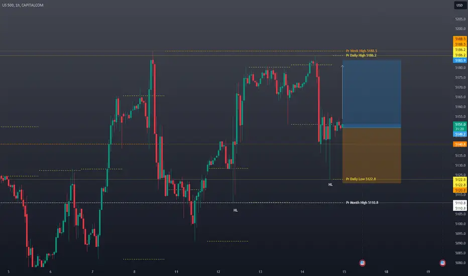This screenshot has height=276, width=468.
Task: Select the Pr Daily Low 5122.8 label
Action: pos(361,179)
